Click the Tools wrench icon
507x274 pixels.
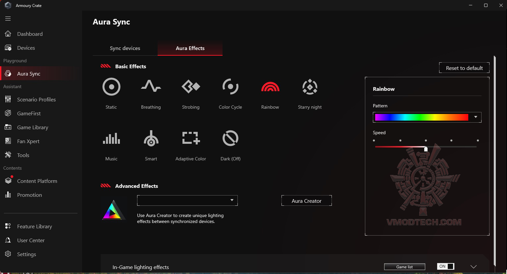click(x=8, y=155)
